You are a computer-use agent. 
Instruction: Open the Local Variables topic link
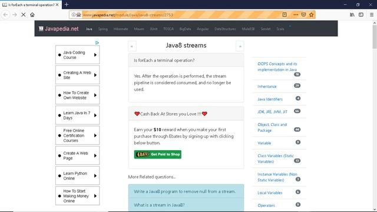pos(270,193)
